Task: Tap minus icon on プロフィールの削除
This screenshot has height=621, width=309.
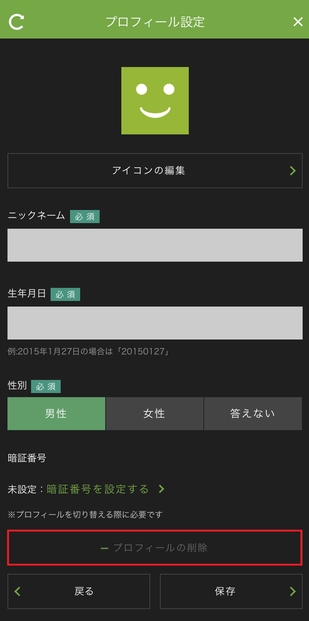Action: pos(105,548)
